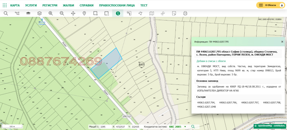Open the connected nodes tree tool

click(x=17, y=13)
